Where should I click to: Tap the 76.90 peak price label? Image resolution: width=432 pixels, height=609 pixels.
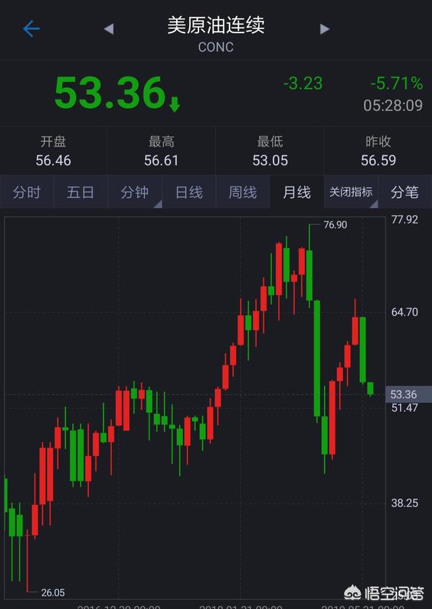335,224
